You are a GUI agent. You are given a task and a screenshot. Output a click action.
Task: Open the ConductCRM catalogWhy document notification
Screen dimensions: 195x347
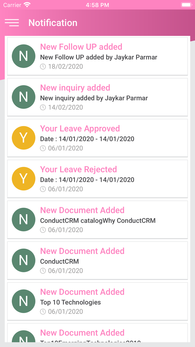pyautogui.click(x=97, y=219)
